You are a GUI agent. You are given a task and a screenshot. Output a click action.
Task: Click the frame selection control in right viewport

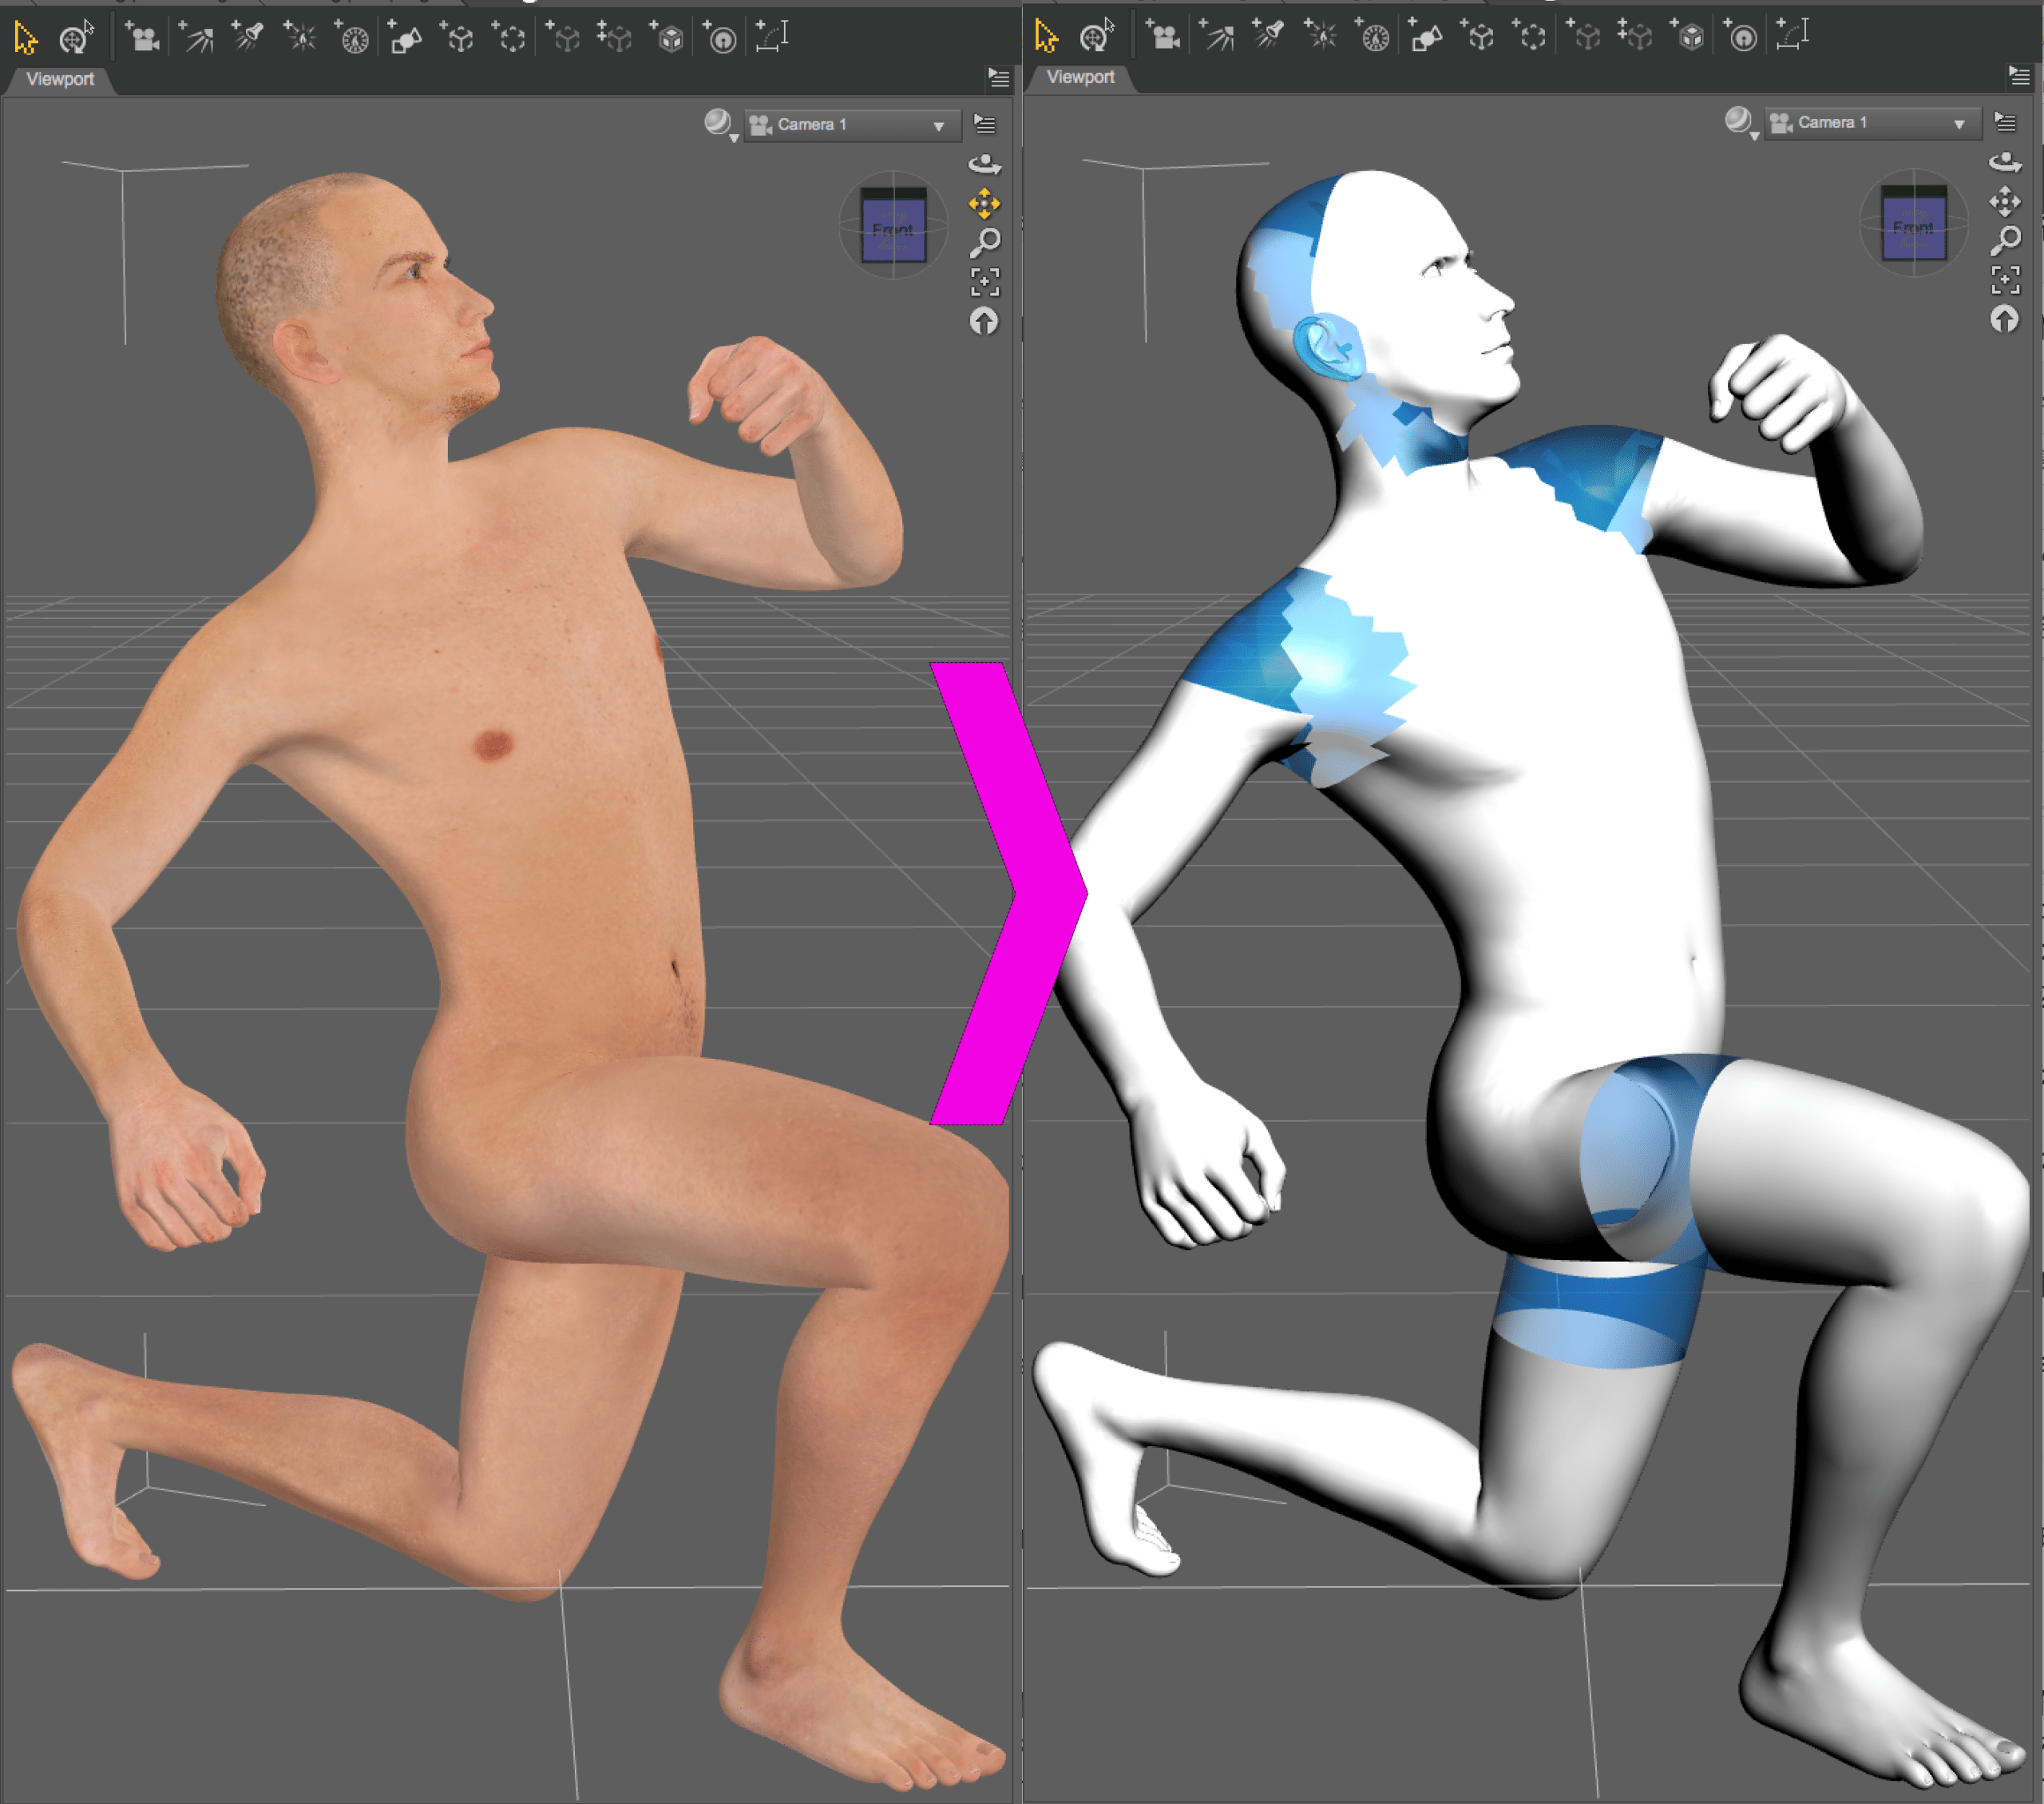click(2005, 279)
